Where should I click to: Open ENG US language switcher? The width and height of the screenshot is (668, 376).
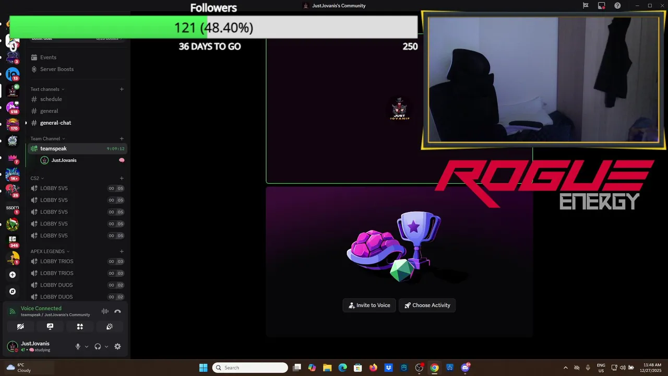[601, 368]
